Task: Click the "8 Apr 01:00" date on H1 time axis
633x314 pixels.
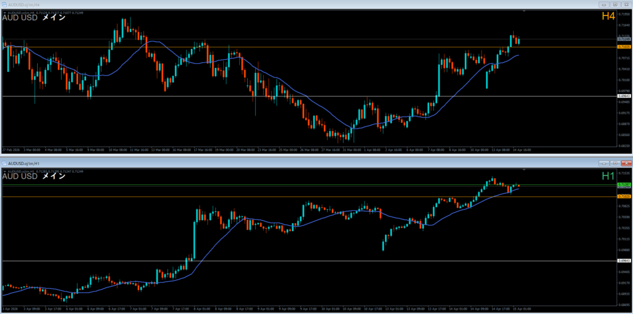Action: [x=201, y=308]
